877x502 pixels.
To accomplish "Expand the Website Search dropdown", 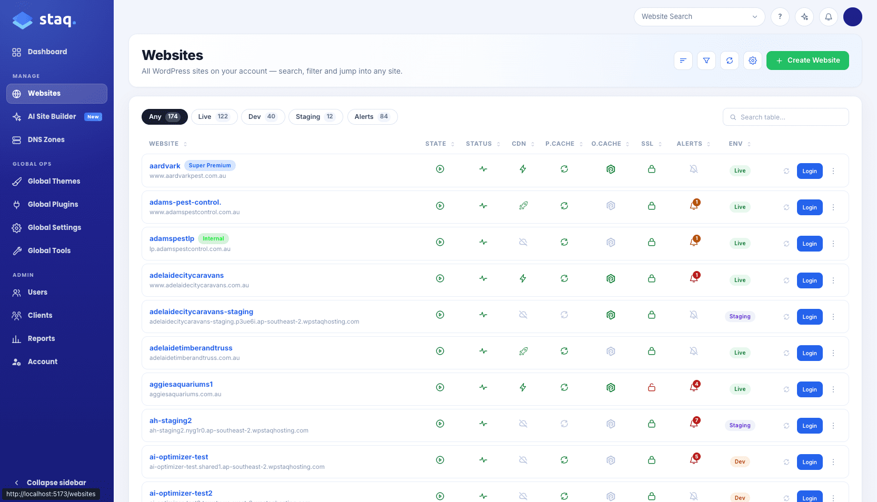I will coord(699,17).
